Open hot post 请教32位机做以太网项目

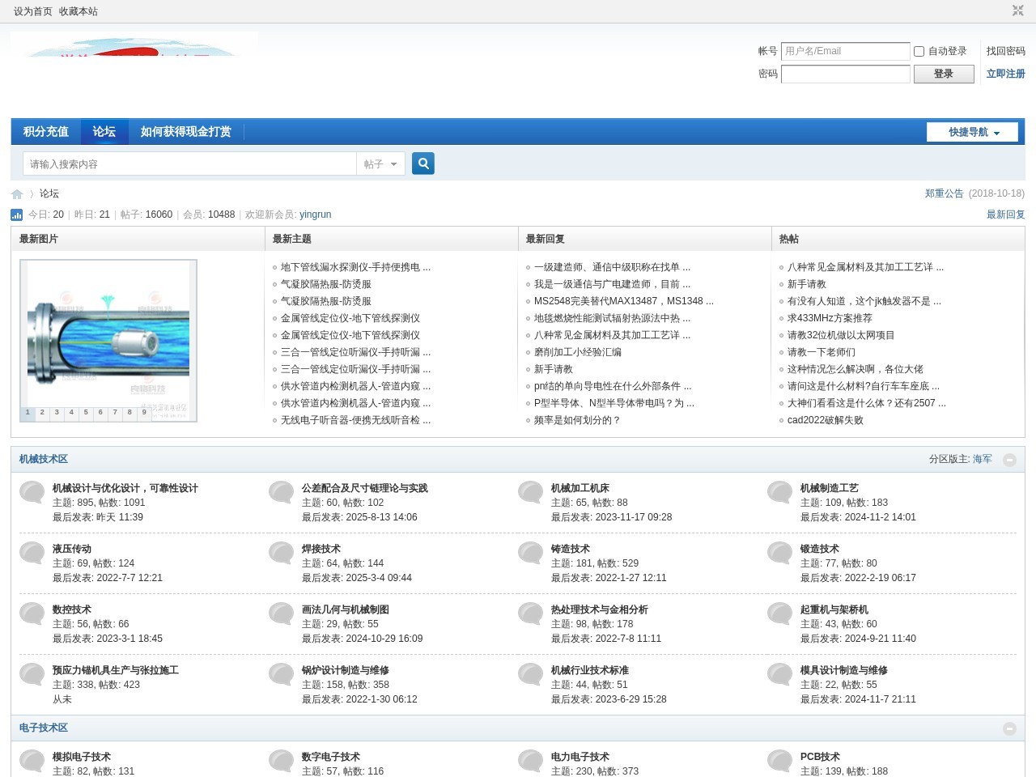[841, 335]
